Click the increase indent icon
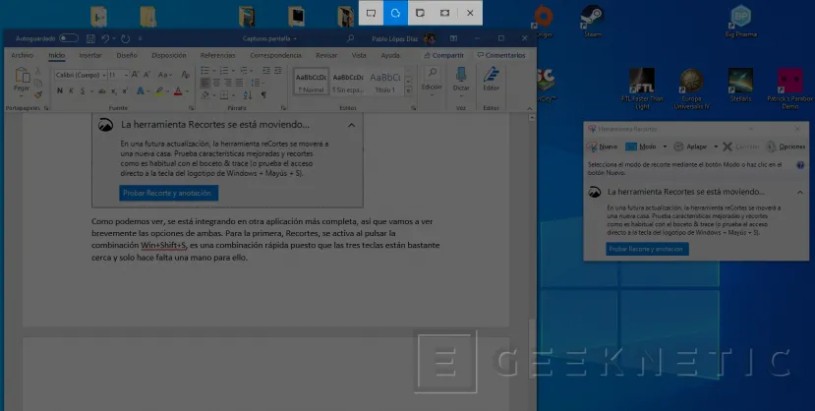This screenshot has width=815, height=411. [x=278, y=70]
